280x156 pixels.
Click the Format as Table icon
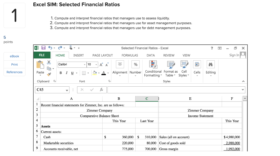point(171,64)
